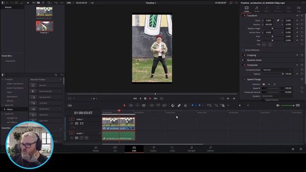This screenshot has width=306, height=172.
Task: Select the forward speed direction icon
Action: pyautogui.click(x=263, y=84)
